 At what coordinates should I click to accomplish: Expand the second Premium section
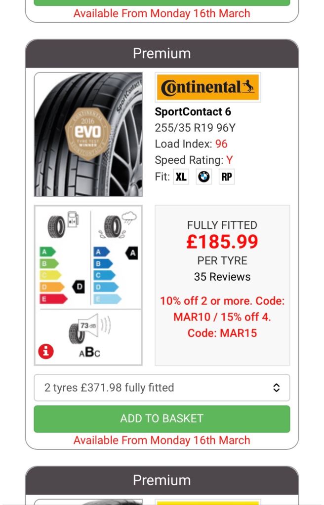click(x=162, y=479)
